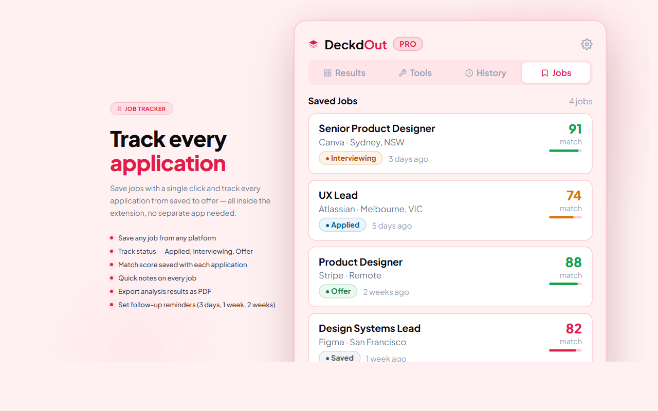
Task: Click the PRO badge
Action: 408,44
